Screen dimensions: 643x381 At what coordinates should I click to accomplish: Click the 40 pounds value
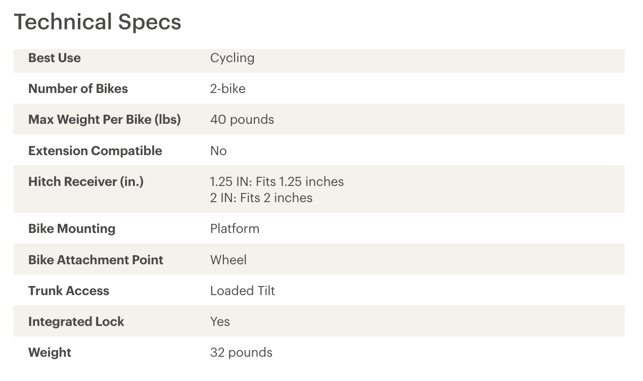coord(242,120)
